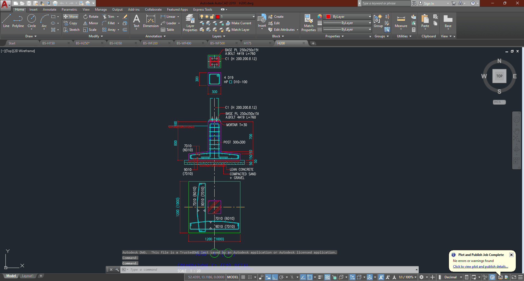Image resolution: width=524 pixels, height=281 pixels.
Task: Toggle group selection on or off
Action: point(387,29)
